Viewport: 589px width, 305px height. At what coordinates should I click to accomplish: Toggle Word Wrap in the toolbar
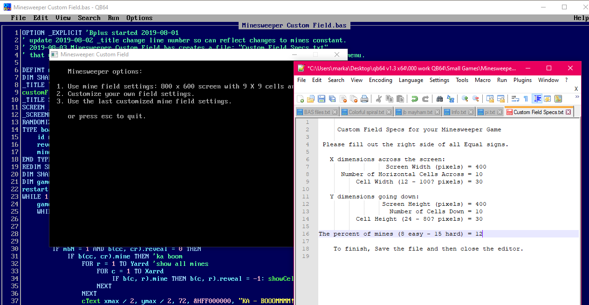(515, 99)
